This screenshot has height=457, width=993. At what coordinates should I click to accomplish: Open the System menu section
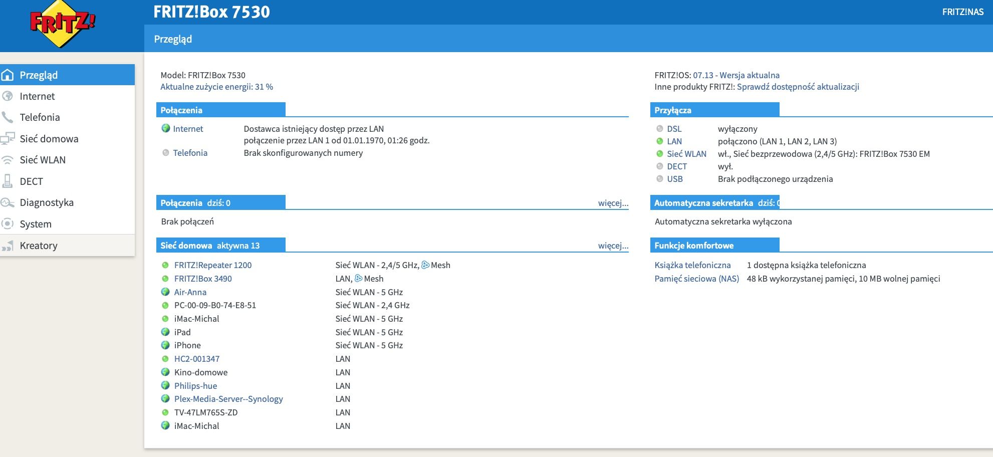(36, 224)
